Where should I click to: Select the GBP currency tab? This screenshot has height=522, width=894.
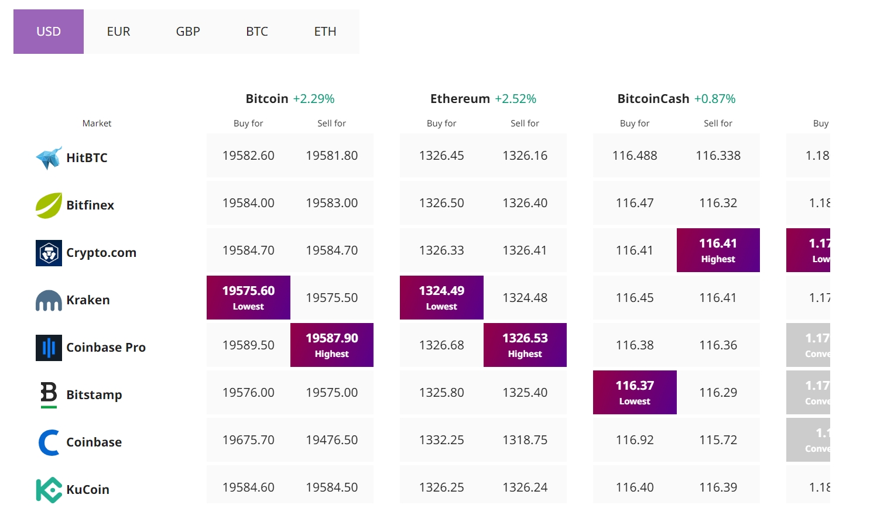click(188, 32)
